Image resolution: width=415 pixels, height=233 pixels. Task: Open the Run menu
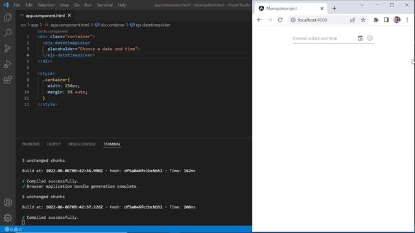coord(88,5)
